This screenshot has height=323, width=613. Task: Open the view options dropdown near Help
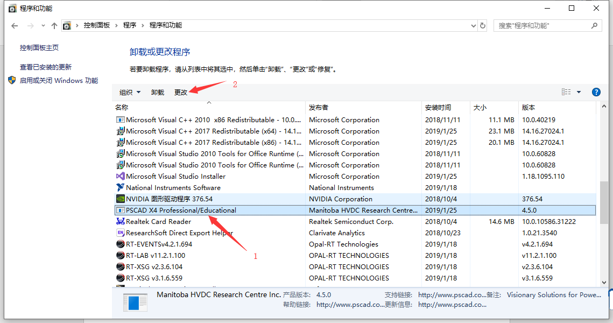578,92
